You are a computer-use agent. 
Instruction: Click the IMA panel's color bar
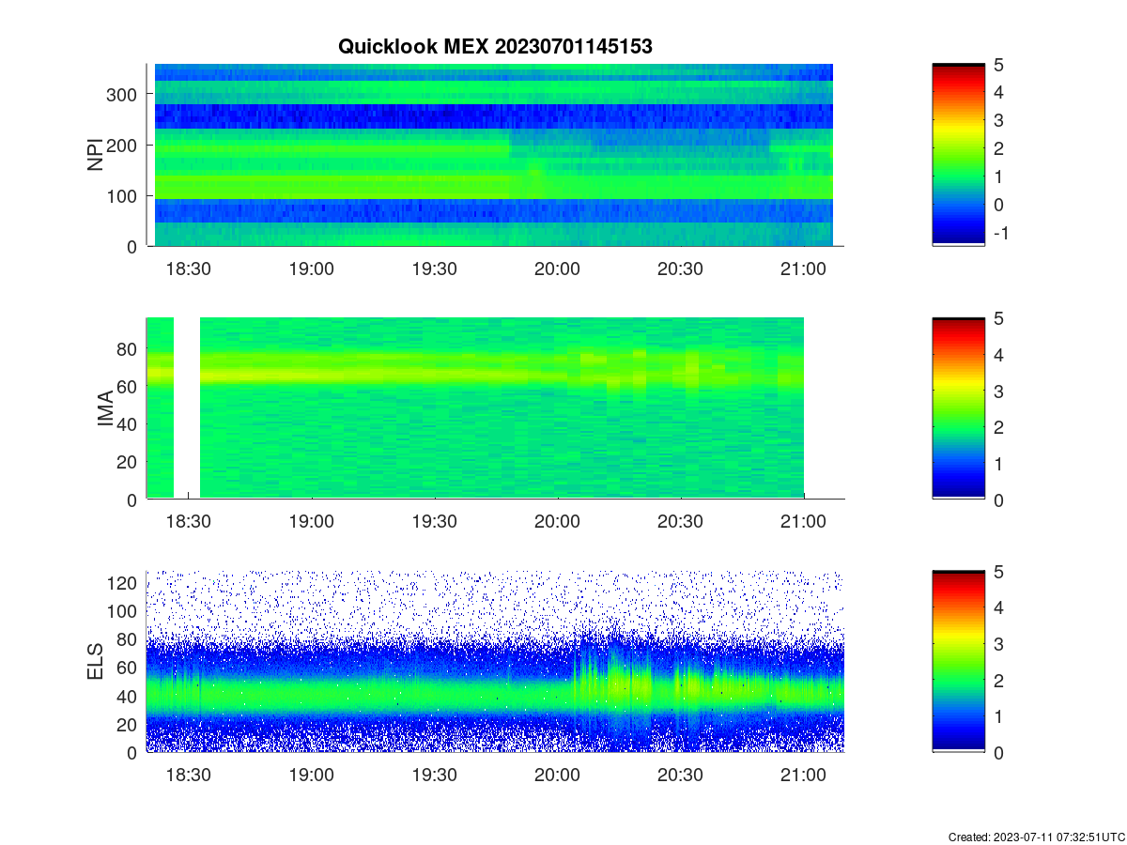tap(958, 408)
